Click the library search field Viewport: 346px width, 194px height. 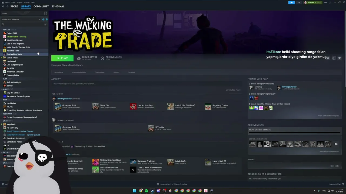coord(22,25)
